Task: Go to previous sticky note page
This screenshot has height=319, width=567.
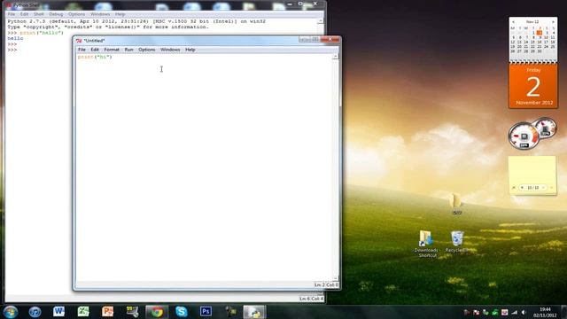Action: (522, 188)
